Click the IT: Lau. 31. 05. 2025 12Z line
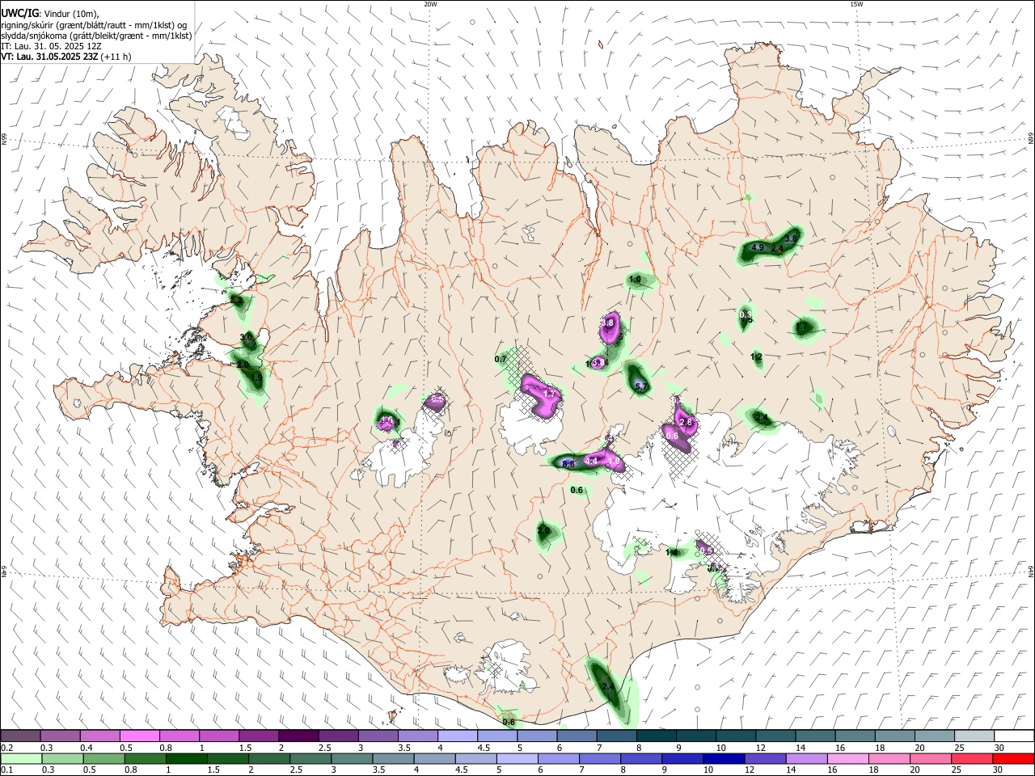1035x776 pixels. [x=52, y=46]
